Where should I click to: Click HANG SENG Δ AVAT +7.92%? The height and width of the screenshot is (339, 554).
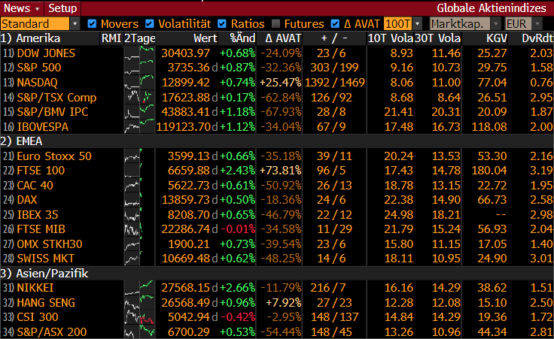pyautogui.click(x=283, y=302)
